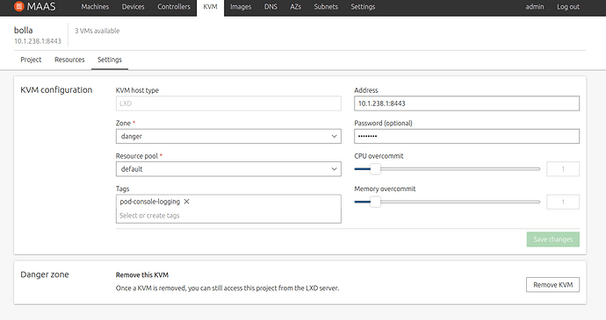Click the Memory overcommit slider handle
This screenshot has height=320, width=606.
[375, 202]
